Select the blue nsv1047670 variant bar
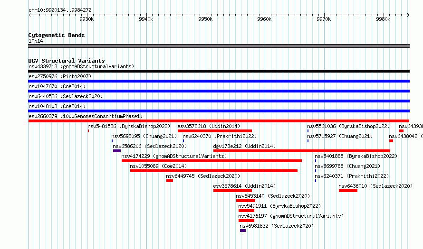The width and height of the screenshot is (423, 249). [x=219, y=91]
